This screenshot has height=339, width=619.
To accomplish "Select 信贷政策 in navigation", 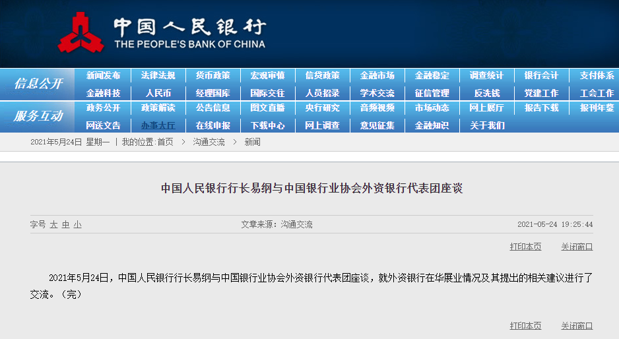I will 323,75.
